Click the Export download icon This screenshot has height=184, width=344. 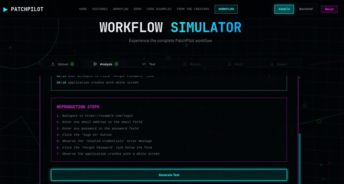(x=272, y=64)
